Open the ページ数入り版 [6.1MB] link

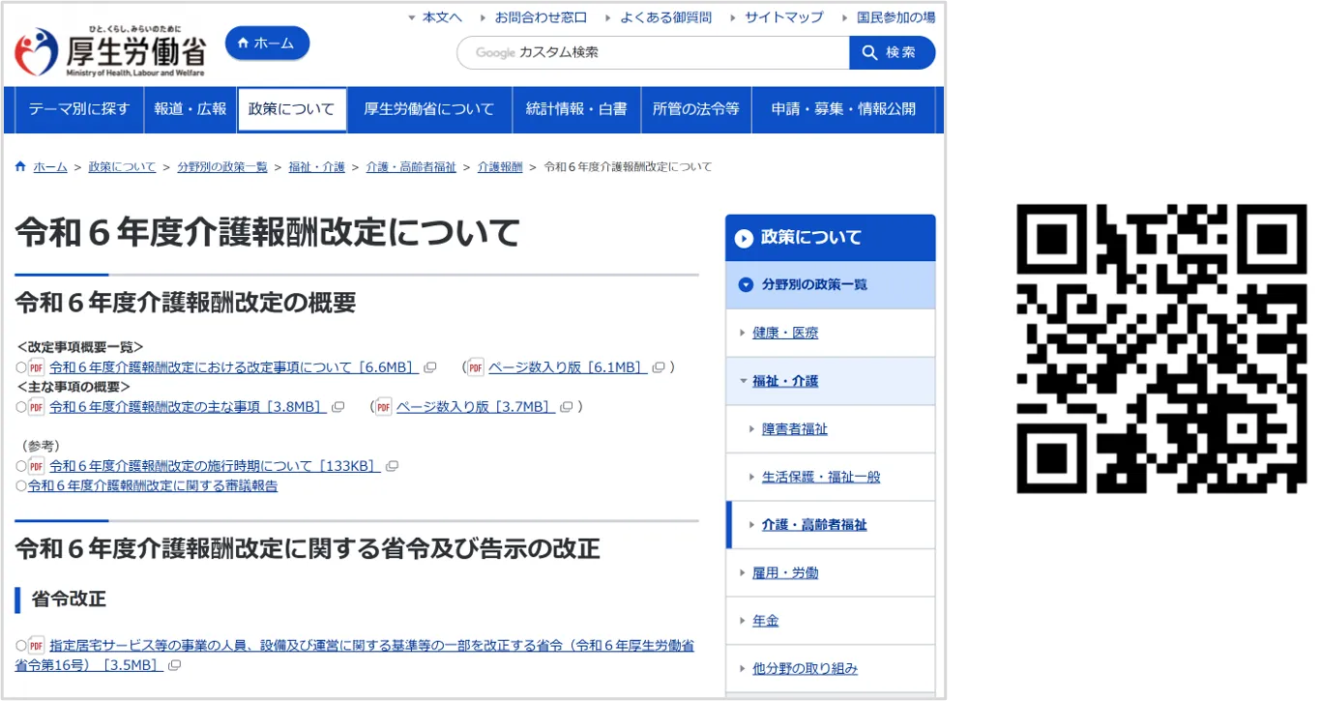point(567,367)
